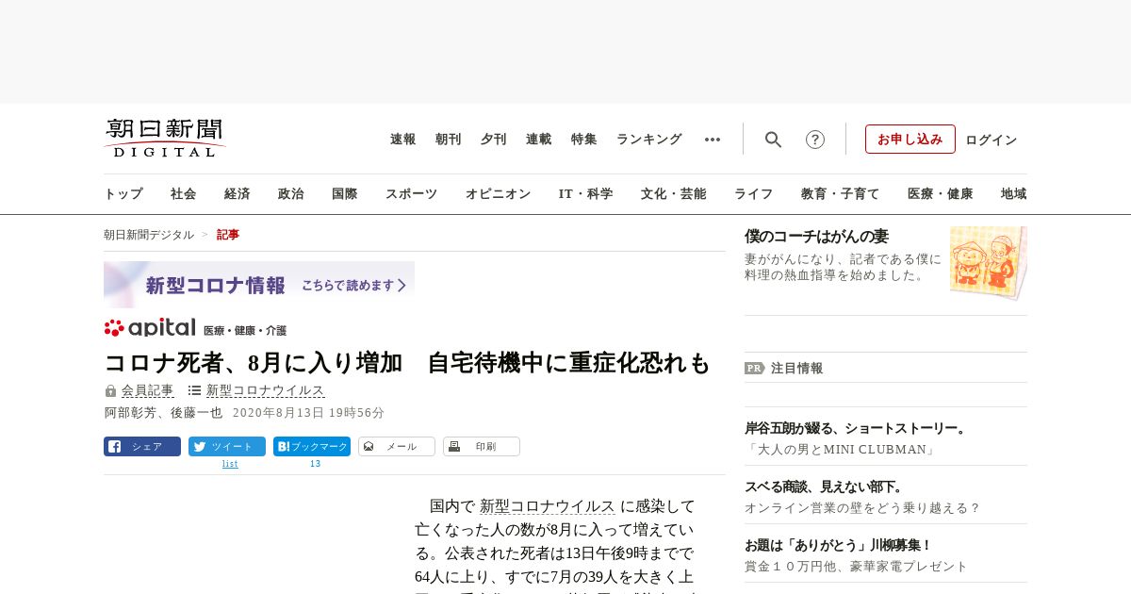Open ランキング in header menu
1131x594 pixels.
(x=649, y=140)
